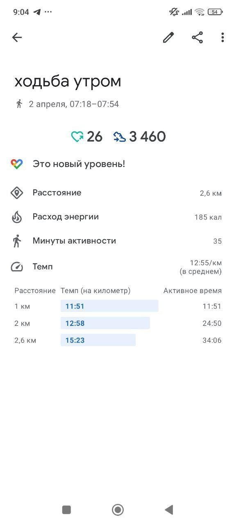Image resolution: width=236 pixels, height=524 pixels.
Task: Tap the activity minutes walker icon
Action: (x=17, y=241)
